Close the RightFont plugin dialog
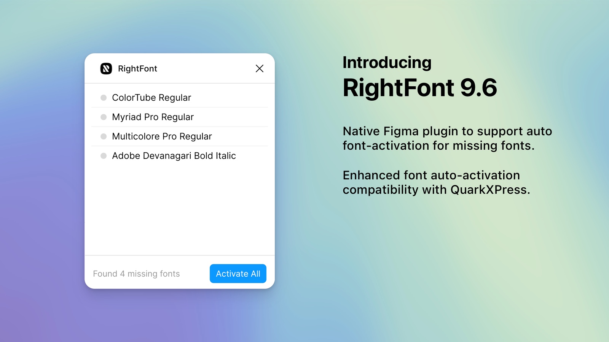The height and width of the screenshot is (342, 609). point(260,68)
